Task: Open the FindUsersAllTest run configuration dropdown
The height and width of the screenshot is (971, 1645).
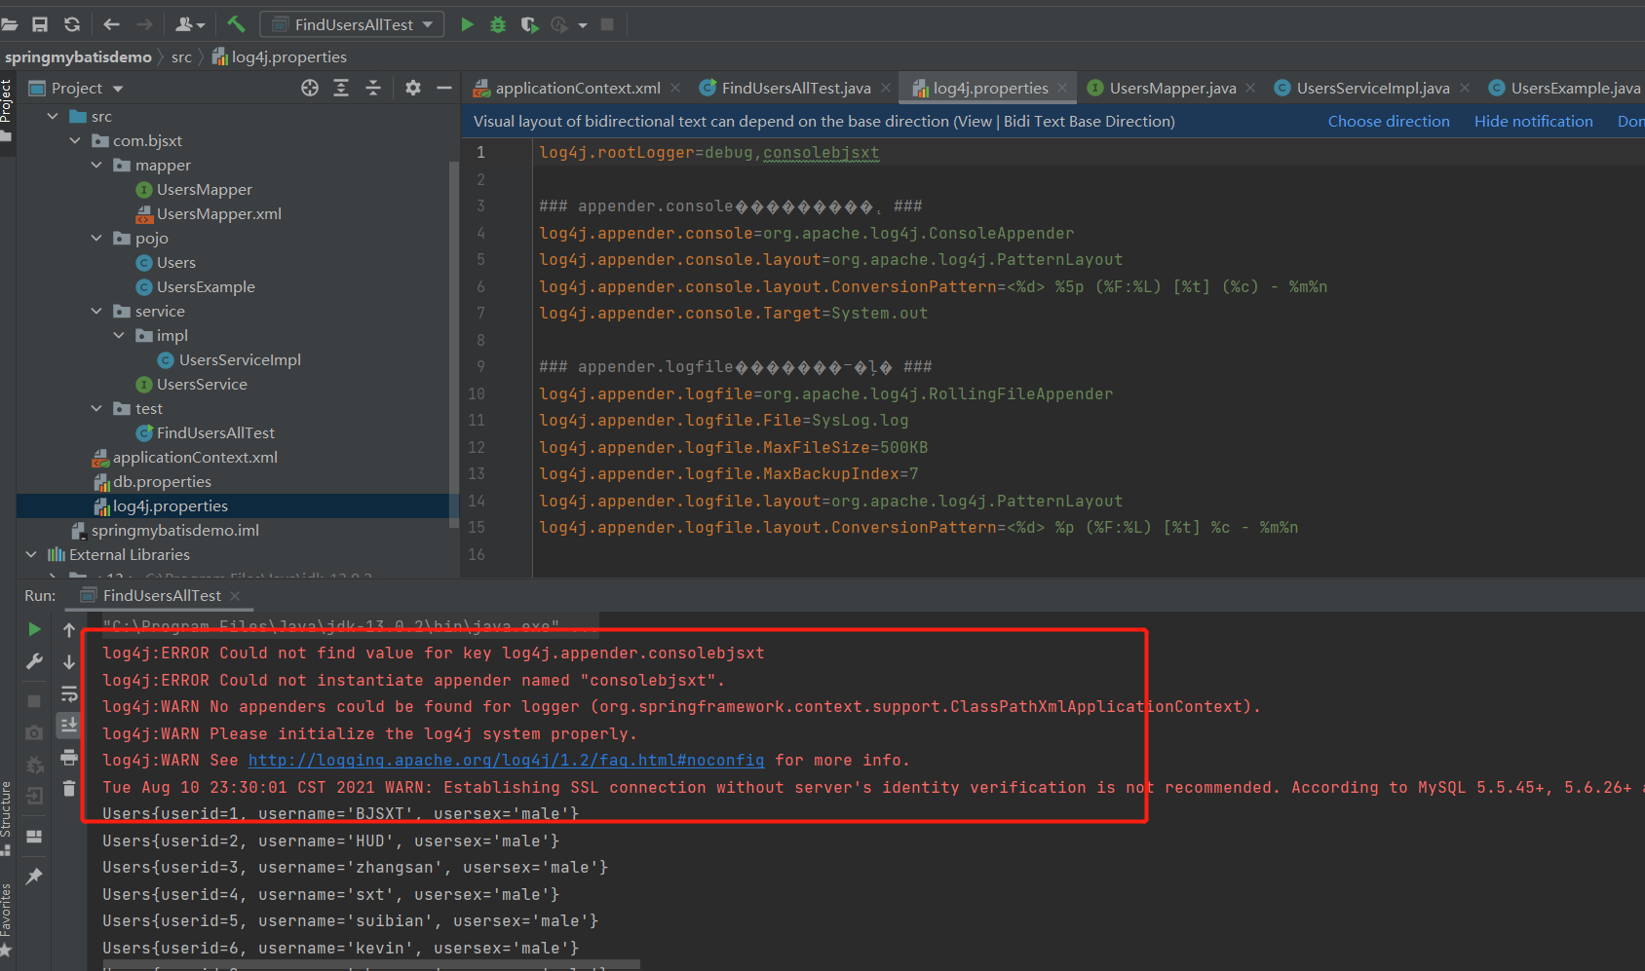Action: tap(352, 24)
